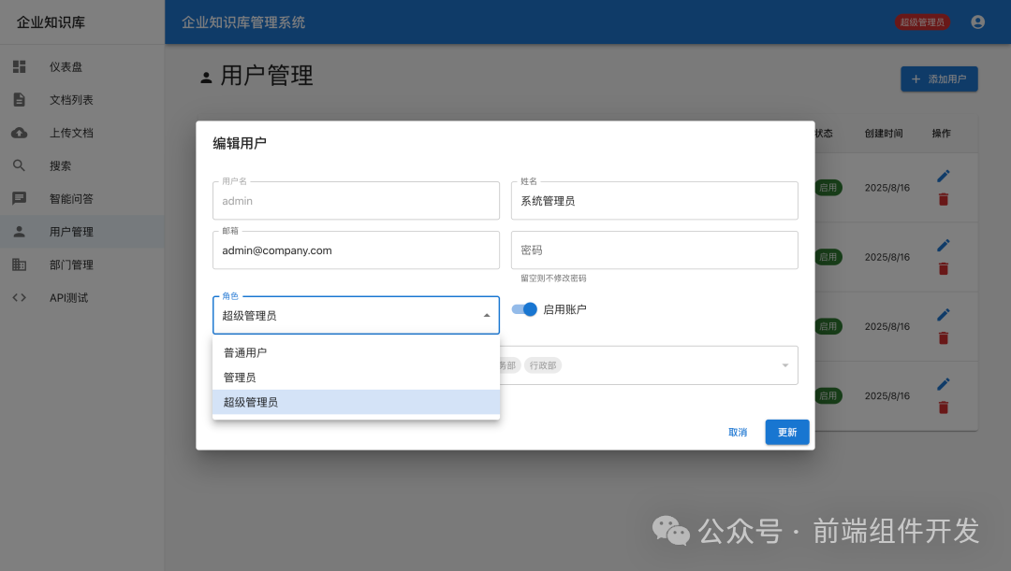This screenshot has width=1011, height=571.
Task: Click the account avatar icon in top bar
Action: click(x=977, y=21)
